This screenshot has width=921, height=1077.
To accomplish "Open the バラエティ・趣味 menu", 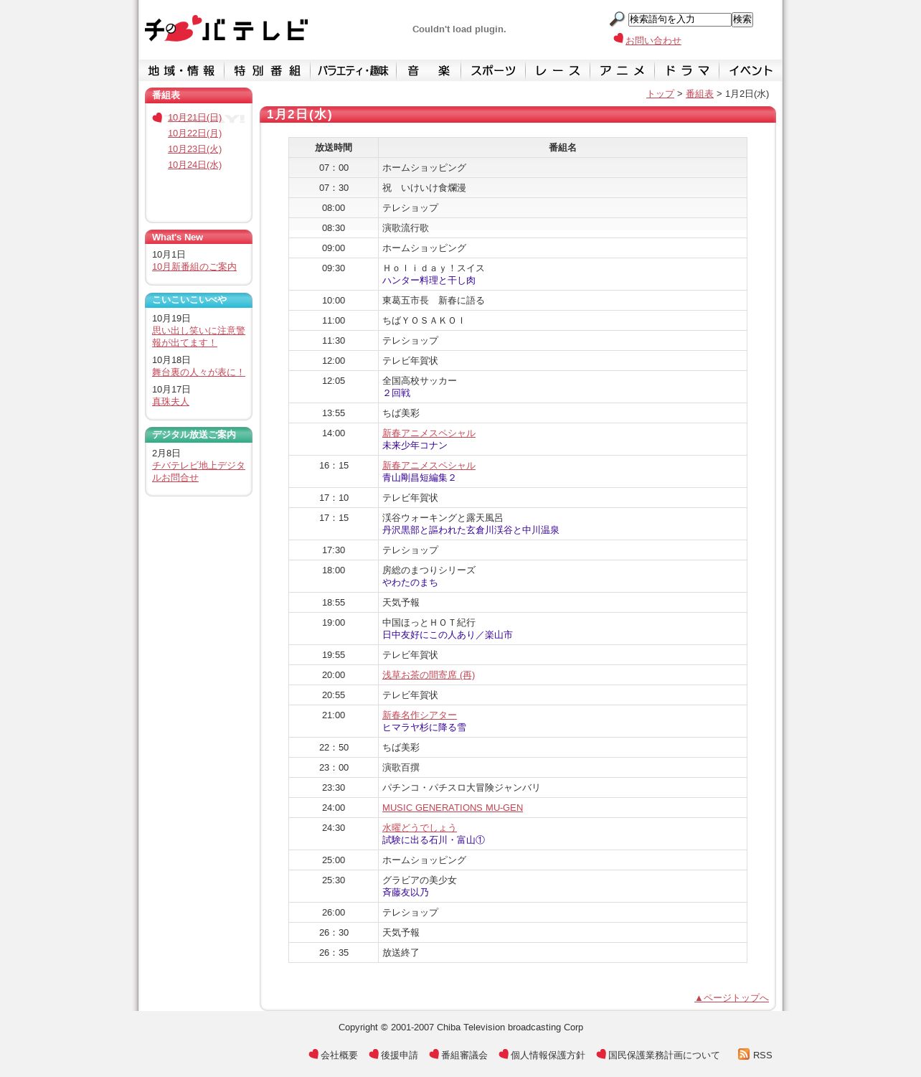I will pyautogui.click(x=354, y=70).
